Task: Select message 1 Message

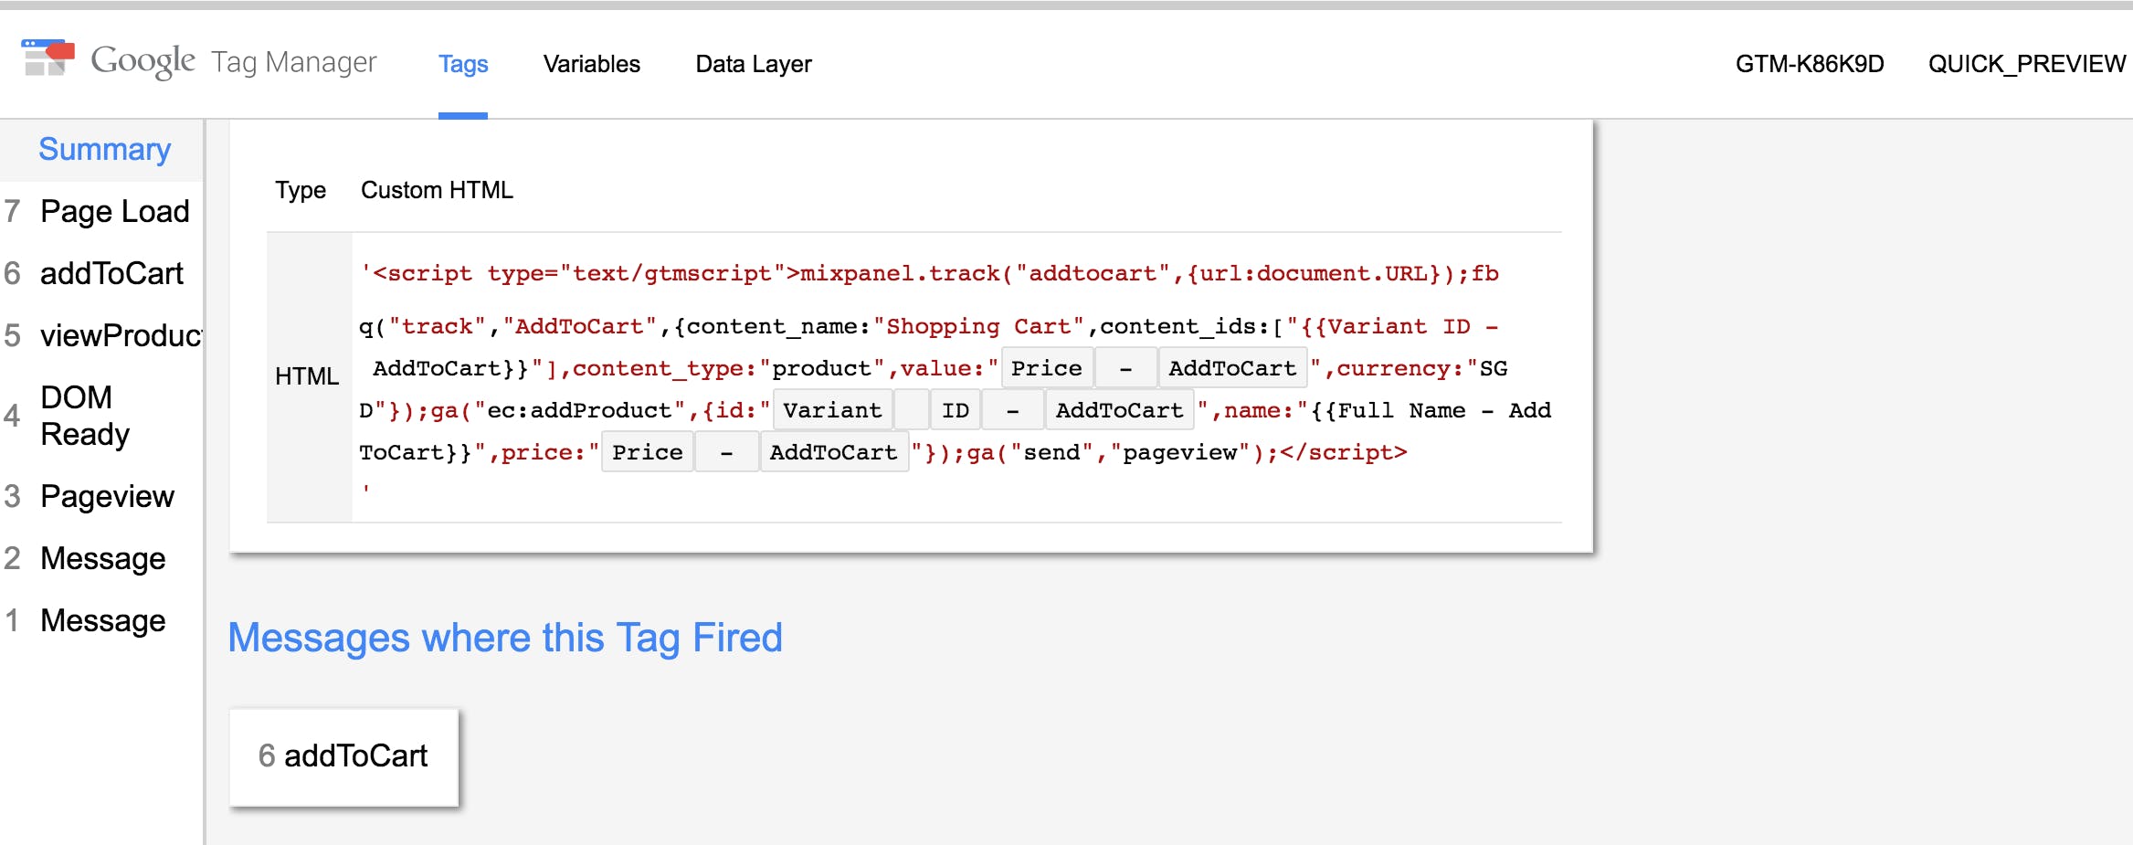Action: click(x=101, y=621)
